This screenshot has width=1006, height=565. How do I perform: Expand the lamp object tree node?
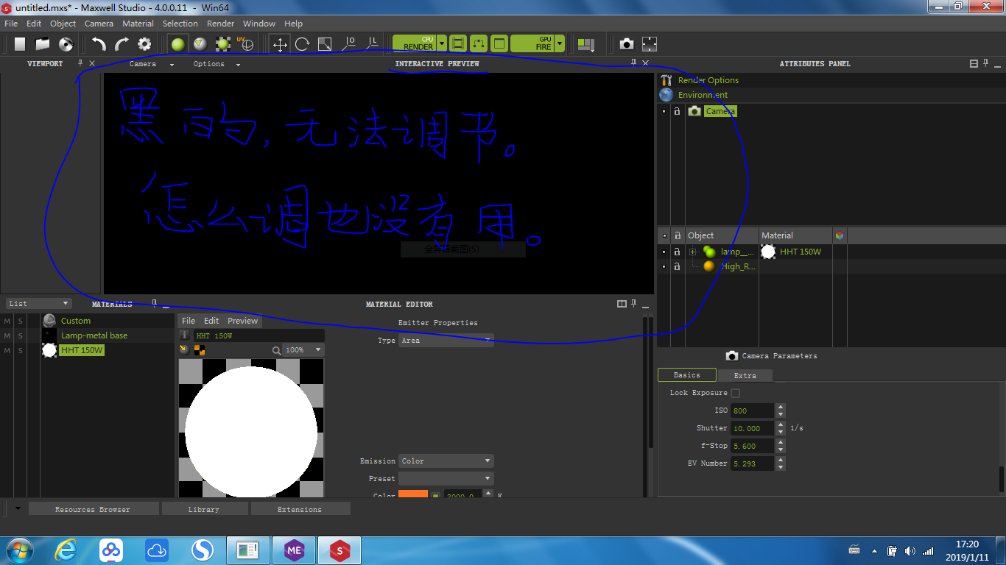click(692, 252)
